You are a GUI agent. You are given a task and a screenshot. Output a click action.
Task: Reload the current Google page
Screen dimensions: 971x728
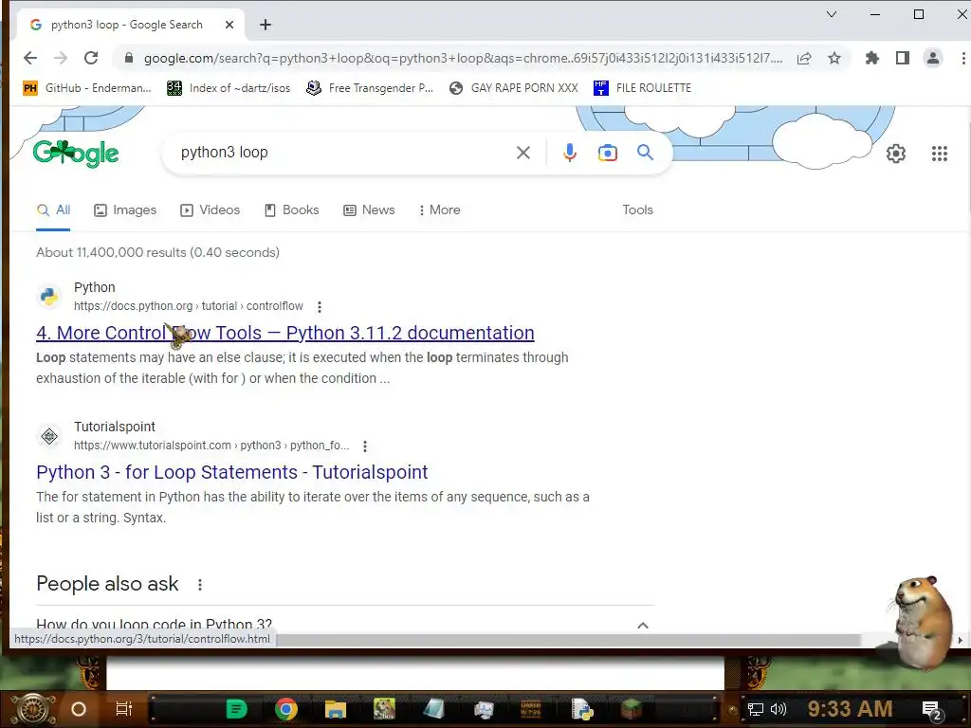pyautogui.click(x=91, y=58)
